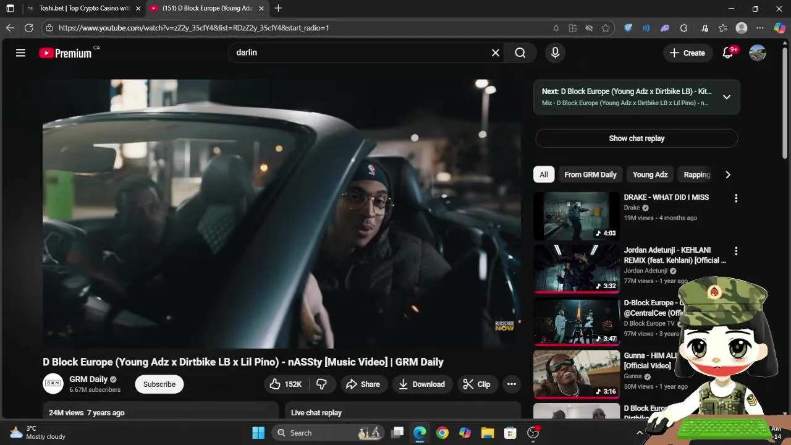The height and width of the screenshot is (445, 791).
Task: Click the video player to pause
Action: coord(282,214)
